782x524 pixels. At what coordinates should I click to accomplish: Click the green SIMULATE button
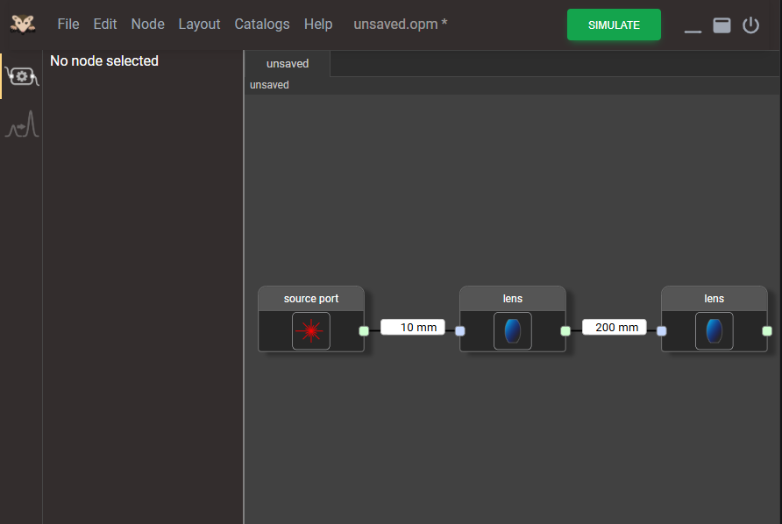[x=614, y=25]
